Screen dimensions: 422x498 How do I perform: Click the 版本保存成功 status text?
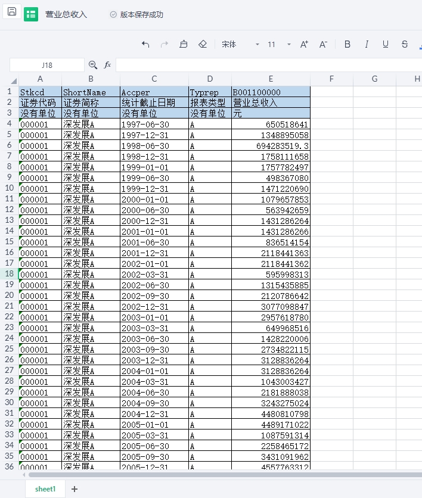tap(142, 15)
